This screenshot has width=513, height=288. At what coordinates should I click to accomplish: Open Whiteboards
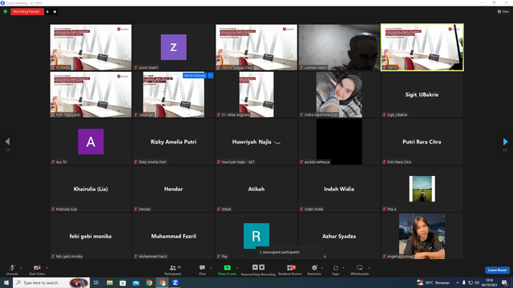click(x=360, y=270)
